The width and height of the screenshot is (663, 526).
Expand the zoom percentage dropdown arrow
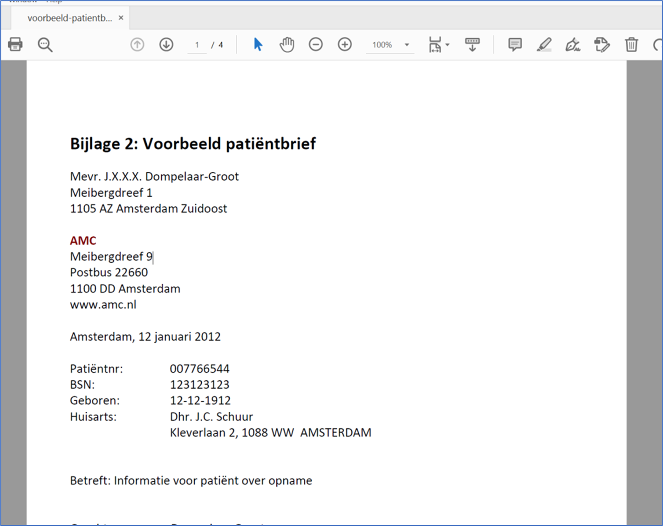point(407,45)
